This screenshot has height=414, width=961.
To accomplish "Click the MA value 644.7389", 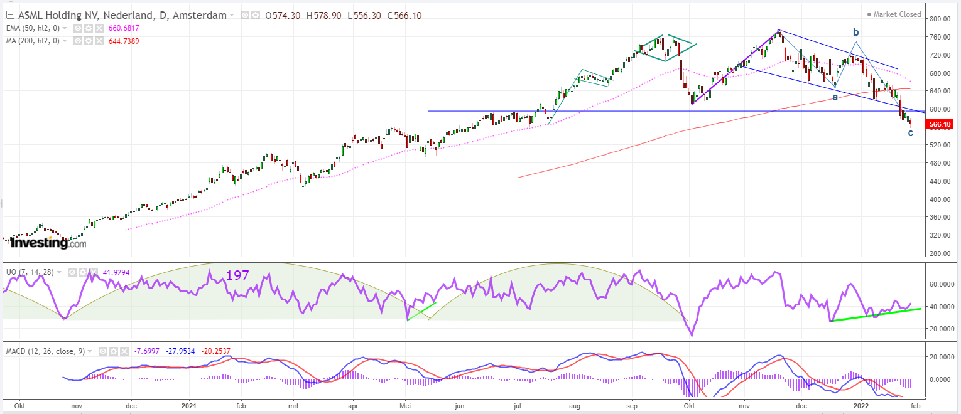I will (x=124, y=41).
